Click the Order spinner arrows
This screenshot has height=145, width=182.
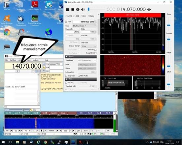point(95,32)
